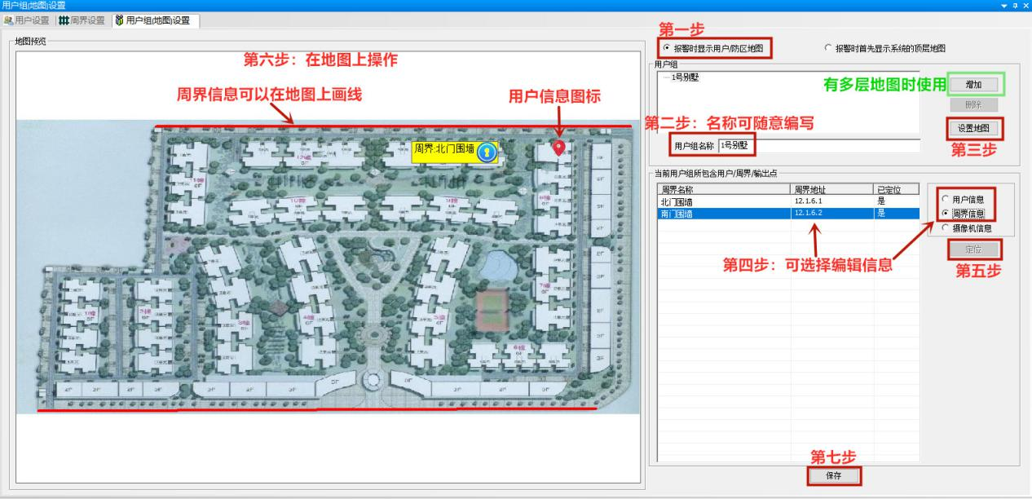1032x499 pixels.
Task: Click the 用户设置 tab icon
Action: [9, 20]
